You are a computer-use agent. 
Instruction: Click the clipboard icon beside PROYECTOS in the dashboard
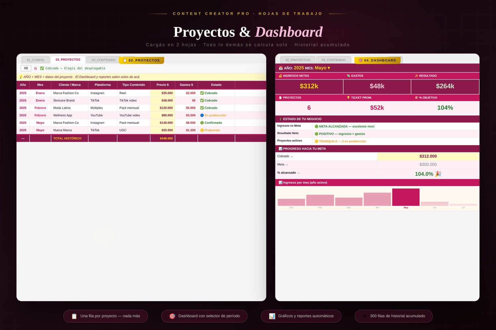coord(280,98)
